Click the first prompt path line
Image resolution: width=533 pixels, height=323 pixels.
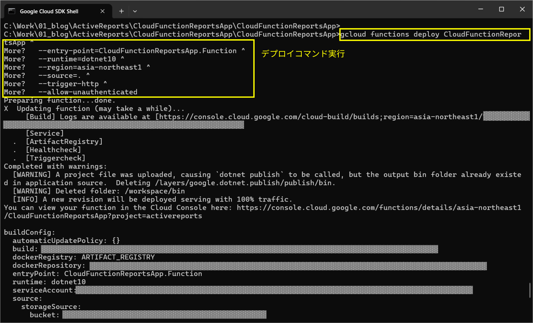pos(172,26)
